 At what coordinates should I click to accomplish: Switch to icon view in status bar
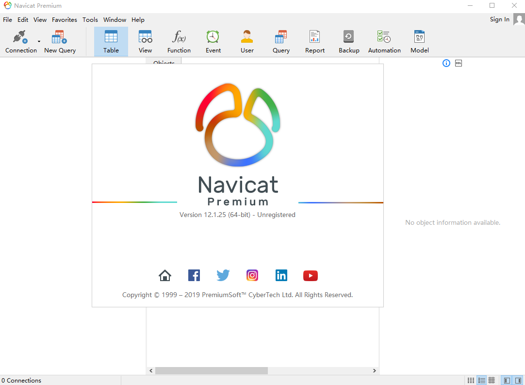(471, 380)
